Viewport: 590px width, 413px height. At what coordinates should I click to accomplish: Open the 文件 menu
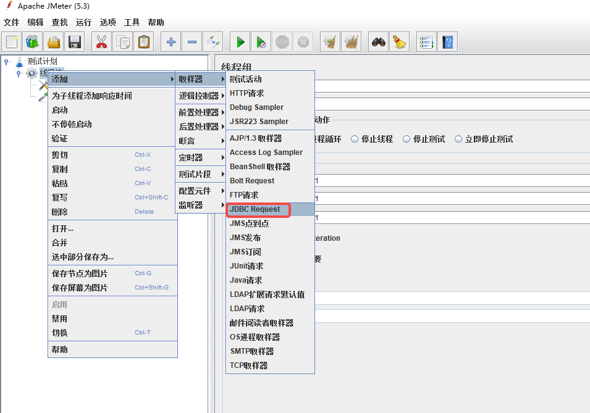[12, 22]
